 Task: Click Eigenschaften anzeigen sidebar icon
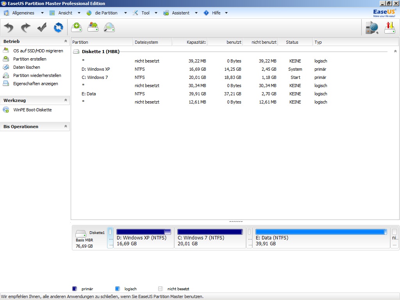pyautogui.click(x=6, y=84)
